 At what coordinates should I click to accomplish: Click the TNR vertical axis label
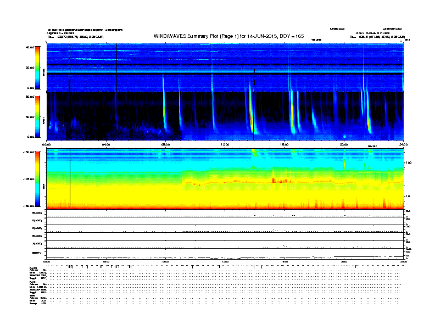coord(43,188)
